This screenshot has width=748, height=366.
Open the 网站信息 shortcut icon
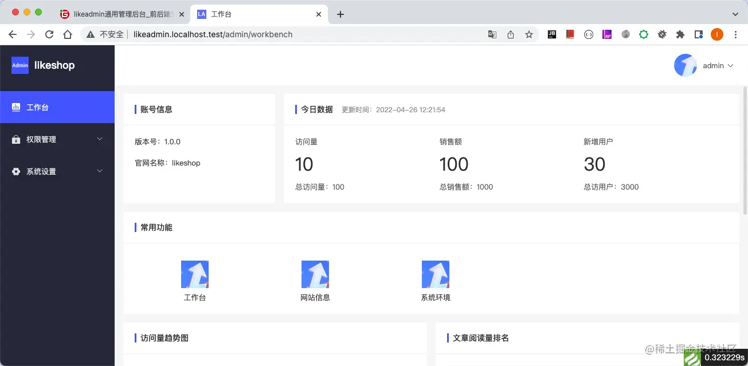click(315, 274)
